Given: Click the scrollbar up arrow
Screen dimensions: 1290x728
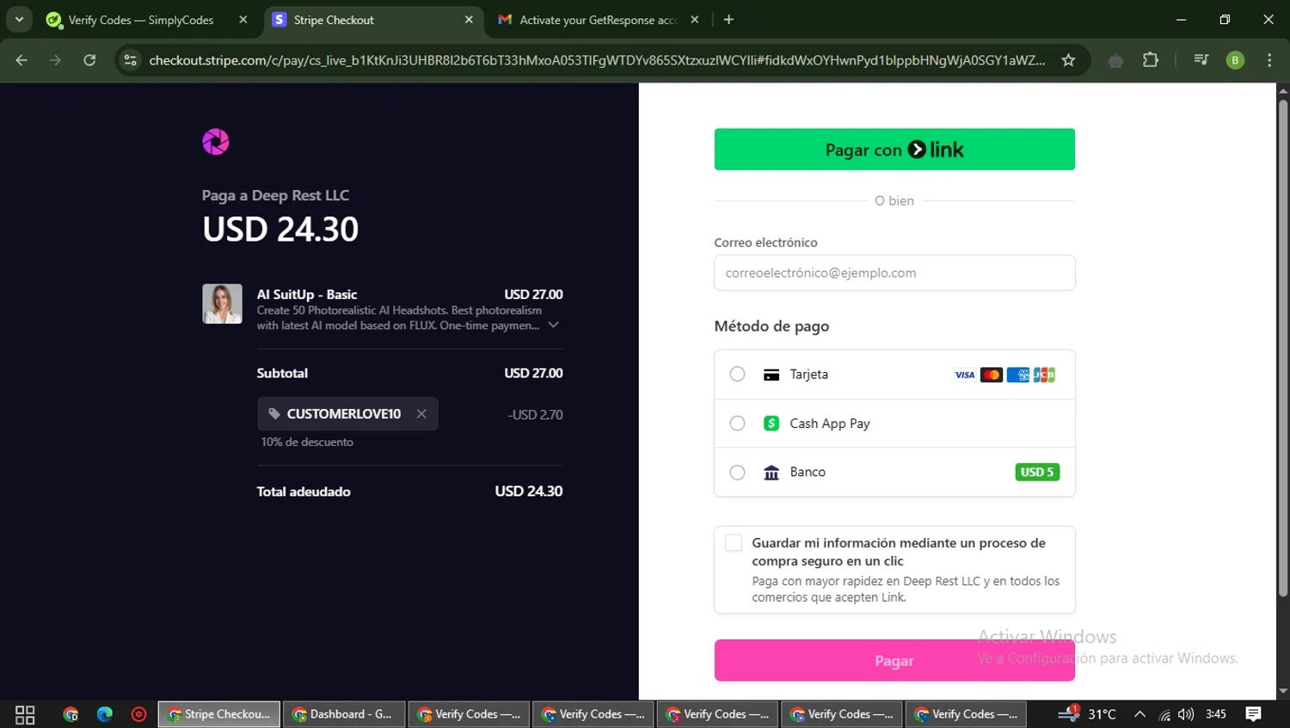Looking at the screenshot, I should [1282, 90].
